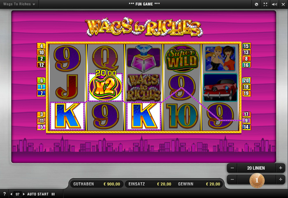Select payline 15 indicator
Image resolution: width=288 pixels, height=198 pixels.
[246, 46]
